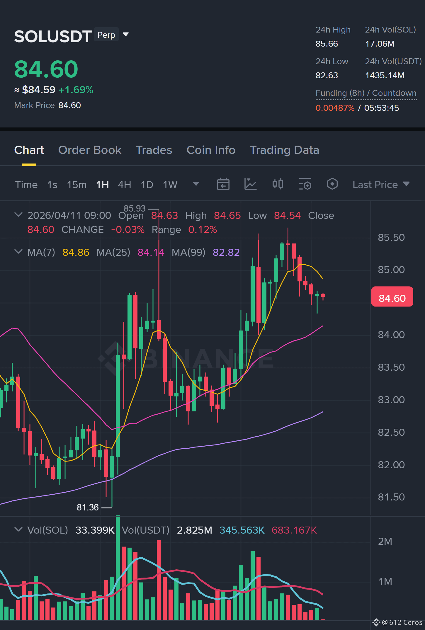Collapse the OHLC candle info row
Screen dimensions: 425x630
[18, 215]
